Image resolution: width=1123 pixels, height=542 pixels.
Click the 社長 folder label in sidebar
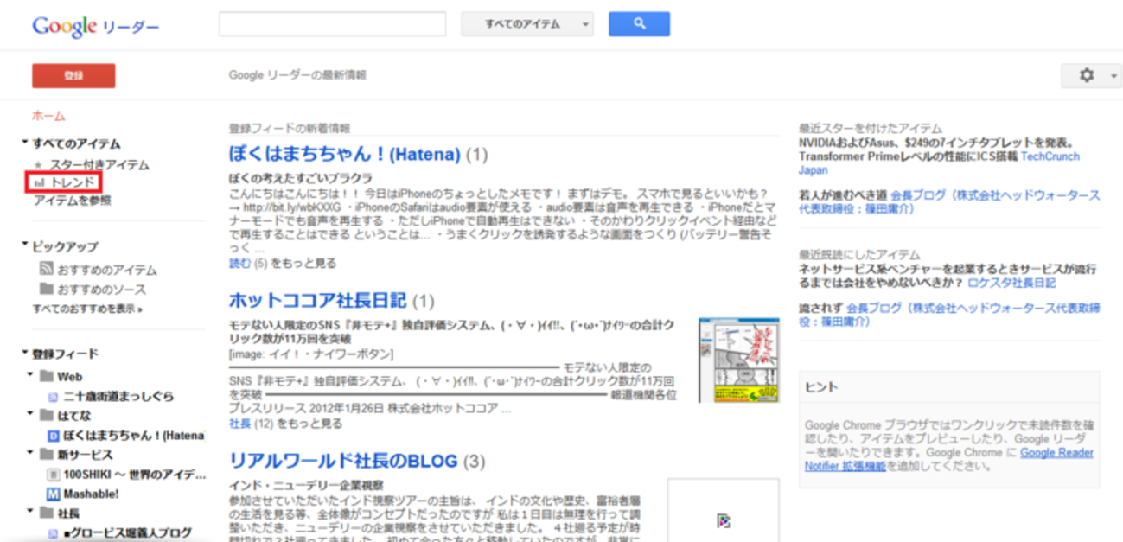(x=68, y=513)
